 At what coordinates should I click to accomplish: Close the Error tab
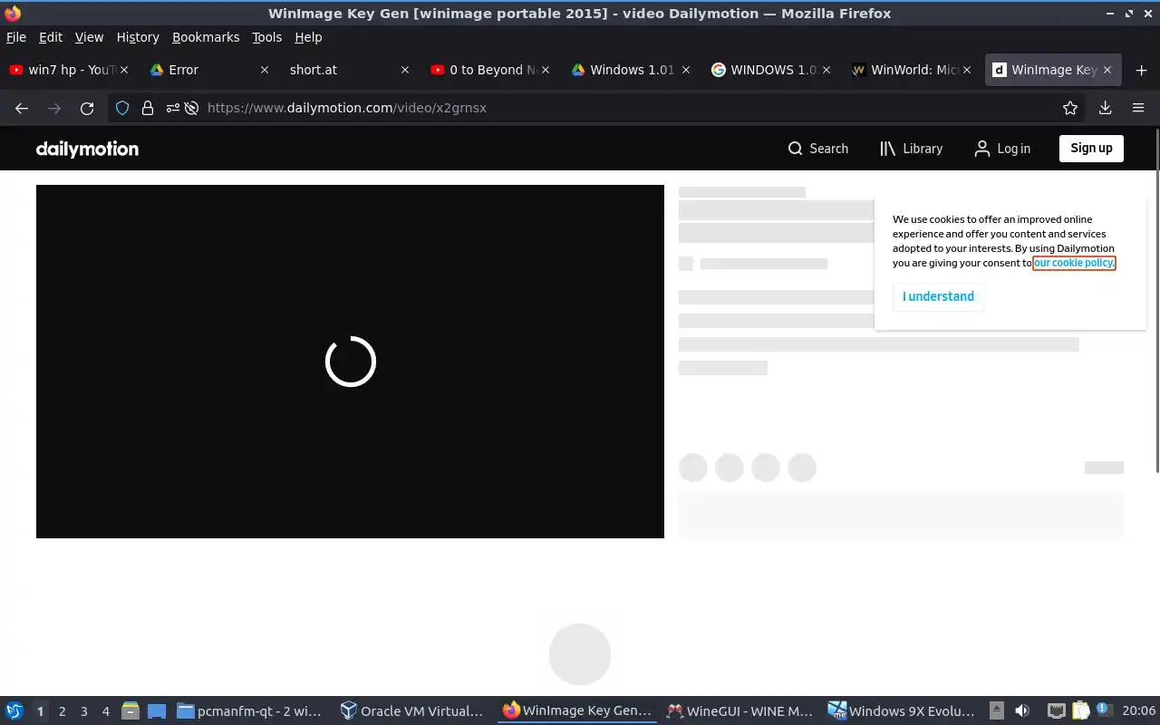[x=265, y=70]
